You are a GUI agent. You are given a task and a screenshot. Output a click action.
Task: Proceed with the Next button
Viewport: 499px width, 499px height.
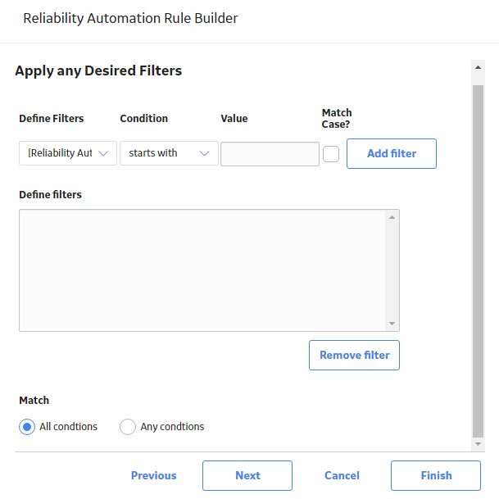(247, 475)
